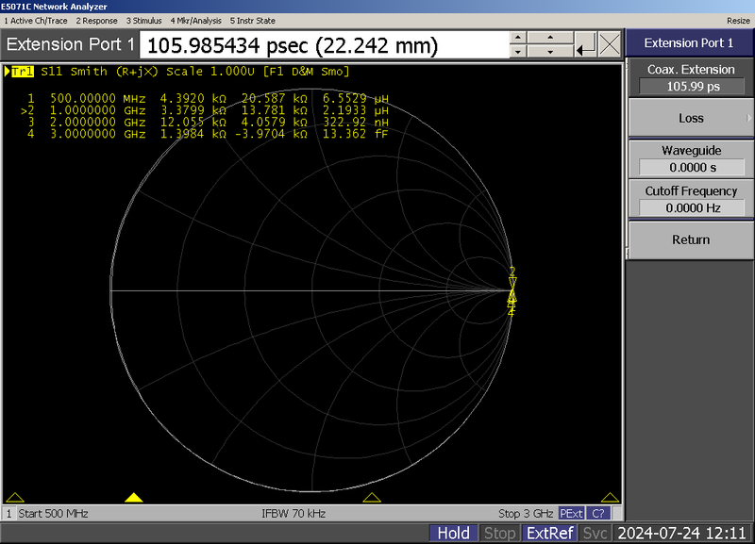Click the channel 1 indicator in status bar
Screen dimensions: 755x544
click(8, 513)
